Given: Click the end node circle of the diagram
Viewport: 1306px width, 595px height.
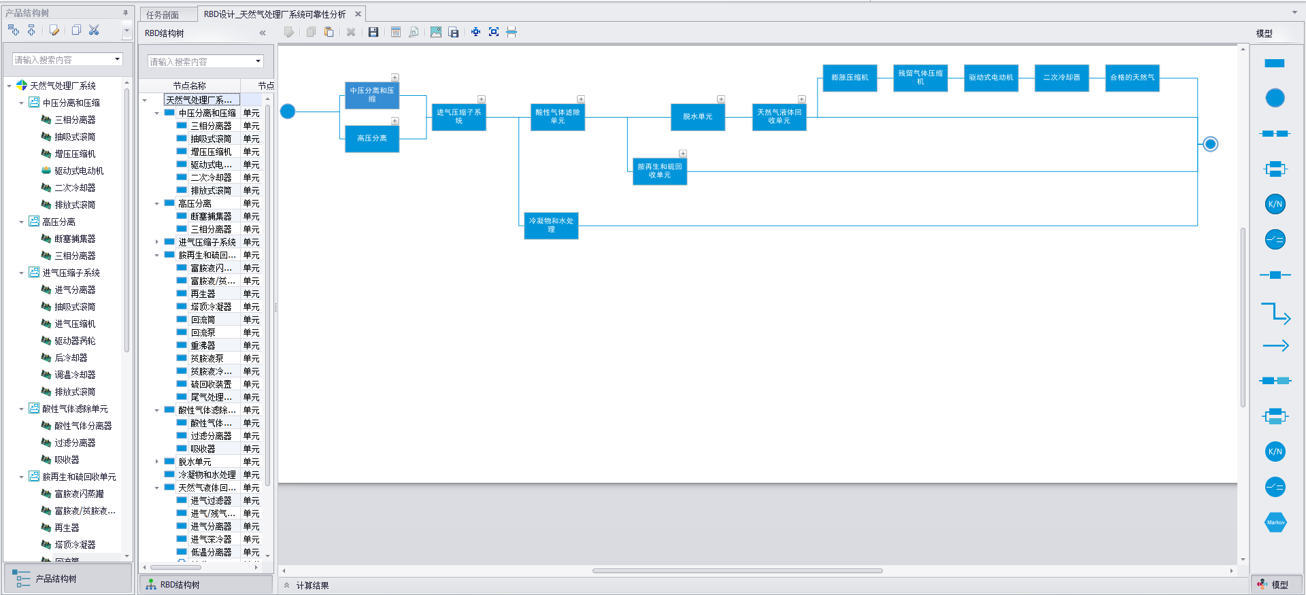Looking at the screenshot, I should [x=1210, y=144].
